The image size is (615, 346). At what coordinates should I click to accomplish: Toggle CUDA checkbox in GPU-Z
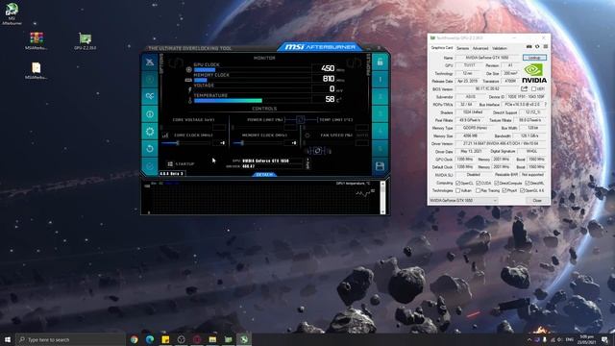coord(479,184)
